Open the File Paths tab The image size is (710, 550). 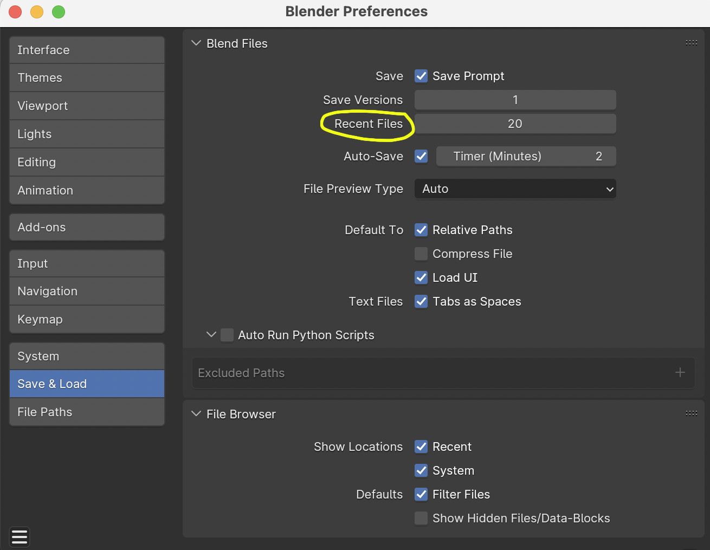[x=87, y=412]
